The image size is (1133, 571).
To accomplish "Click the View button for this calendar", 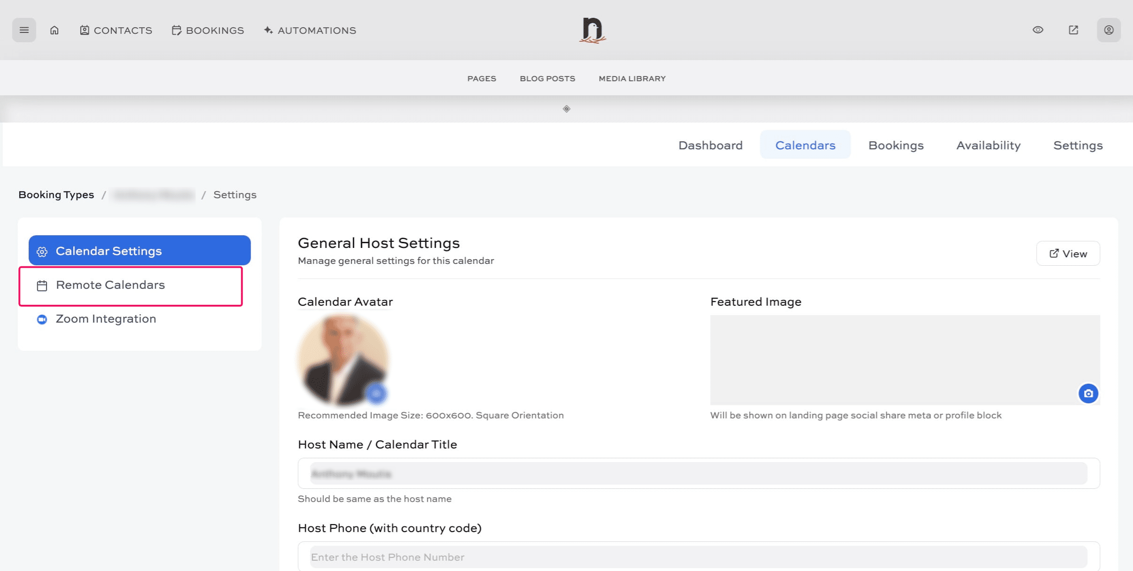I will coord(1068,253).
